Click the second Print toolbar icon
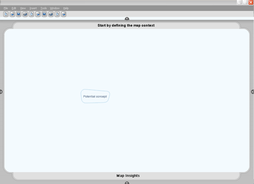 coord(51,14)
